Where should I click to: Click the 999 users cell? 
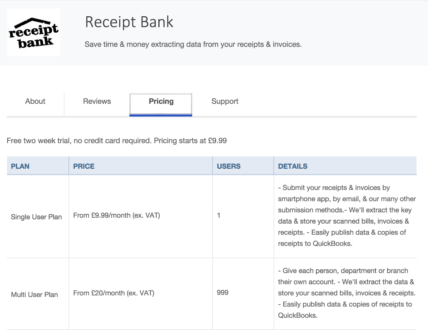pyautogui.click(x=223, y=293)
